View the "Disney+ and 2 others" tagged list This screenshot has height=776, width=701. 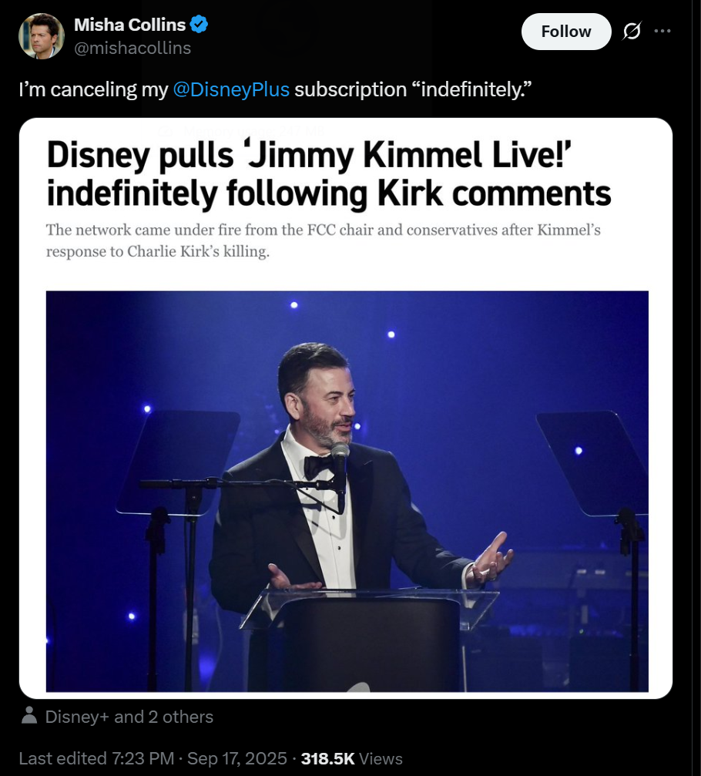click(129, 717)
